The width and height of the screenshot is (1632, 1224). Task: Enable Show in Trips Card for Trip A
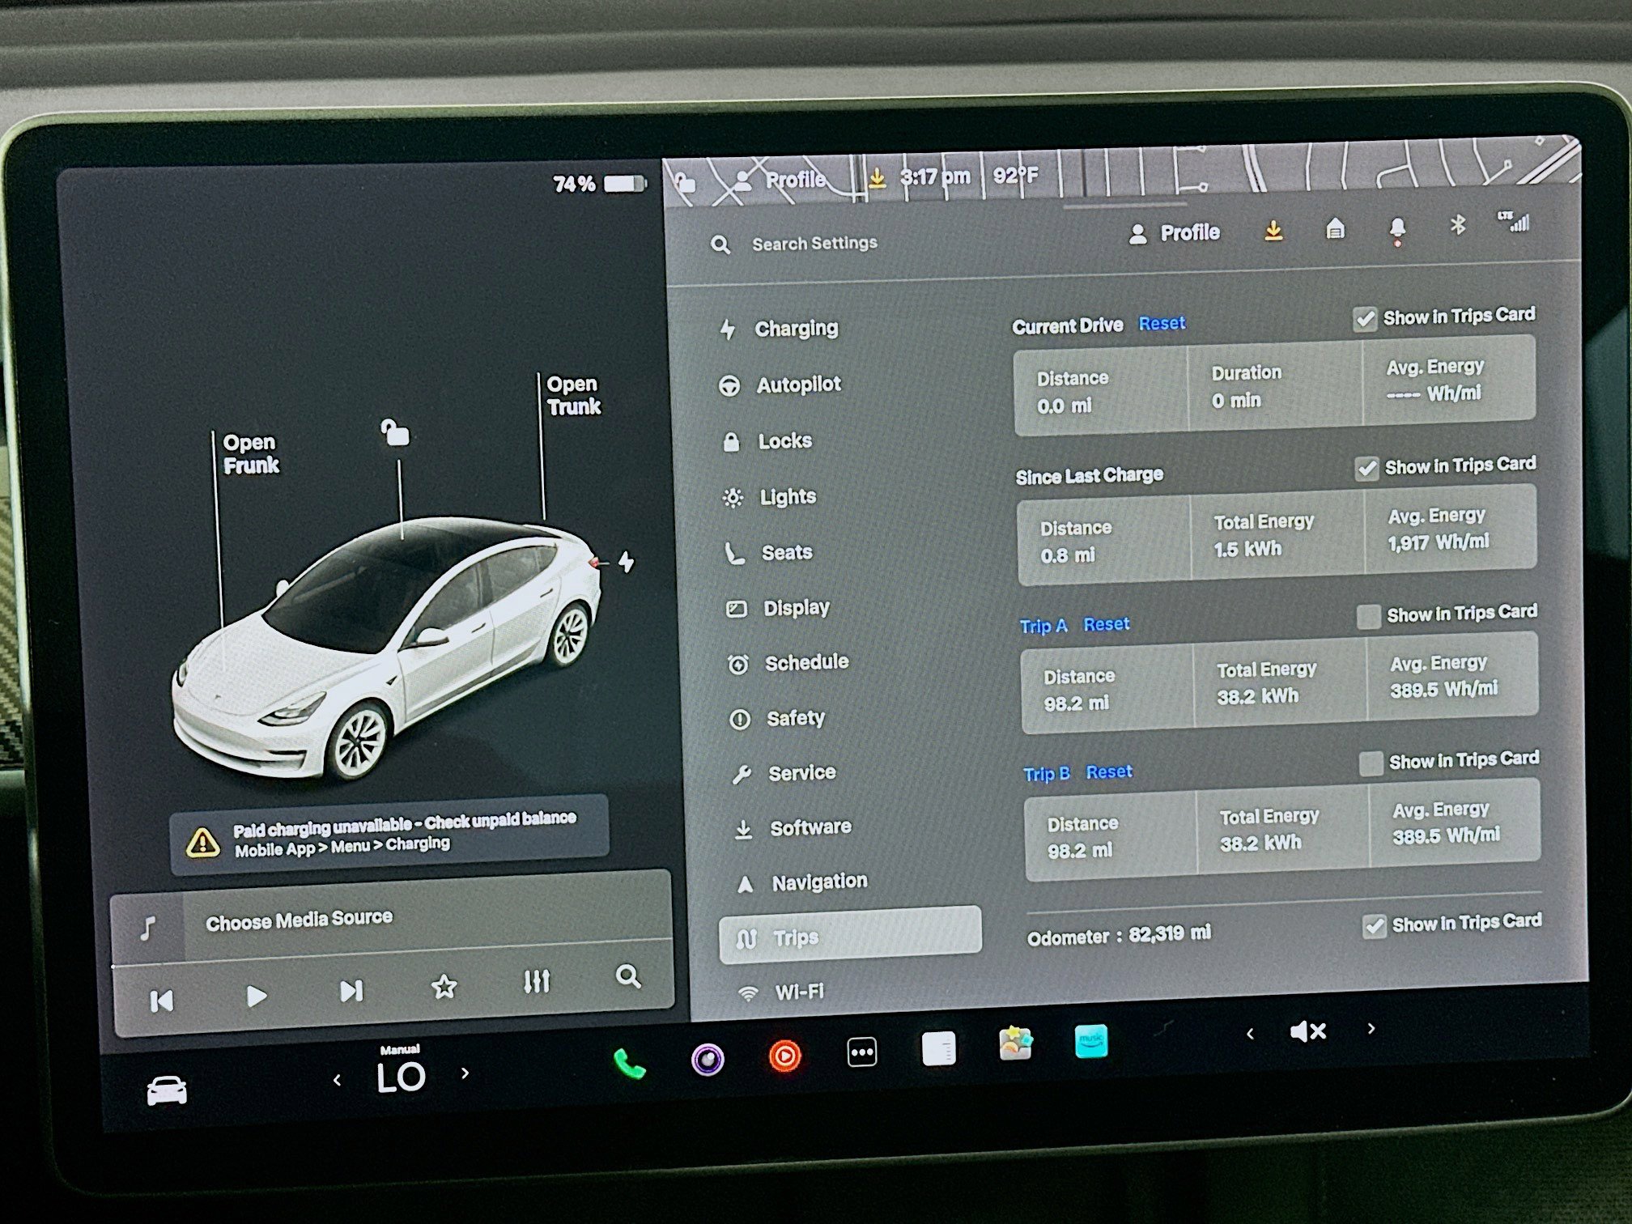[x=1368, y=616]
